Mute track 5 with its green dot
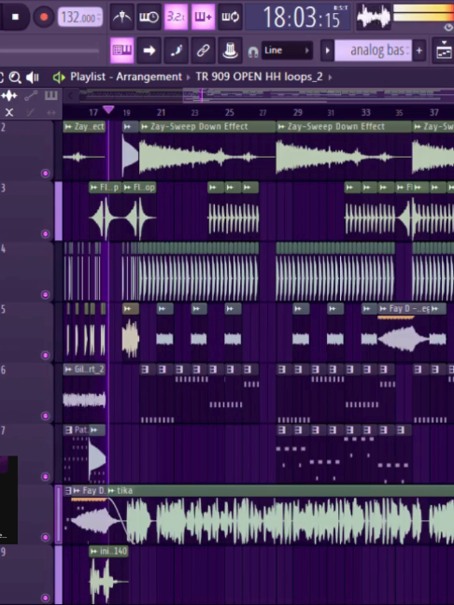Screen dimensions: 454x605 [x=45, y=355]
